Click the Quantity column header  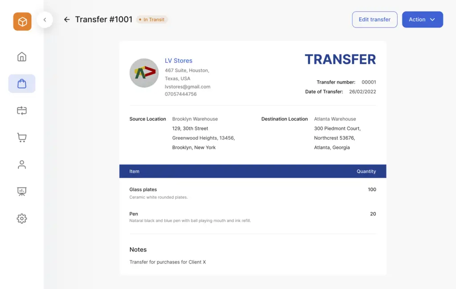(366, 171)
